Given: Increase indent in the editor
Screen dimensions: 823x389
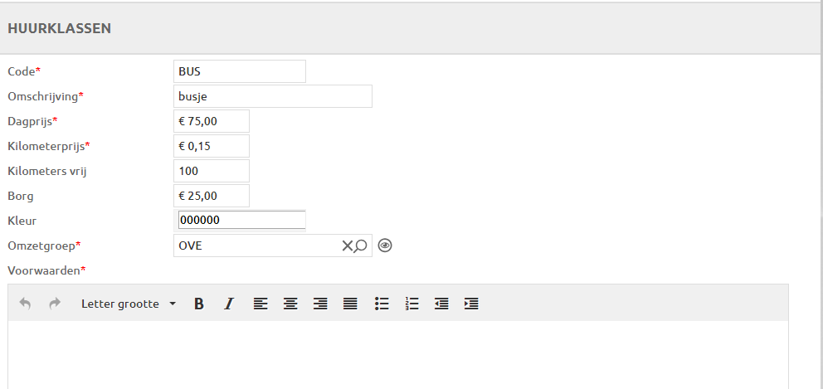Looking at the screenshot, I should coord(471,304).
